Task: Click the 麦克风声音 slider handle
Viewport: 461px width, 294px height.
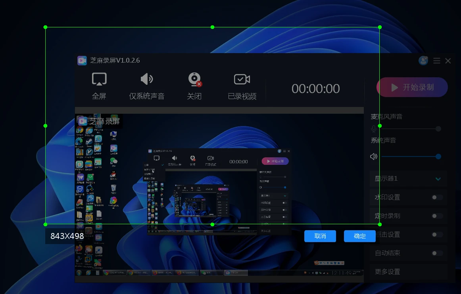Action: (x=438, y=129)
